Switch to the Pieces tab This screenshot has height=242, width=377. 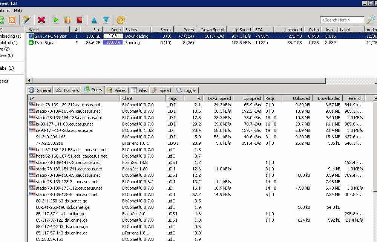pos(116,90)
